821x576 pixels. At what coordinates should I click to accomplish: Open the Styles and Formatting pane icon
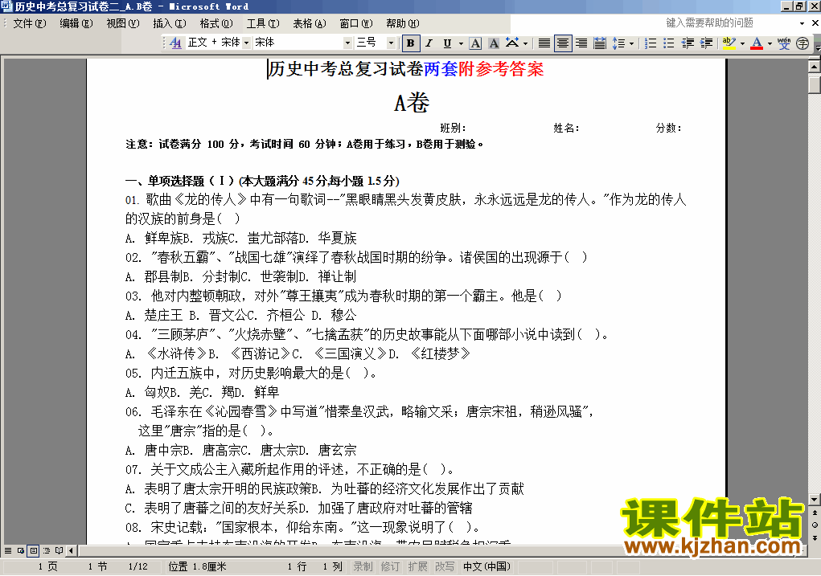[175, 43]
